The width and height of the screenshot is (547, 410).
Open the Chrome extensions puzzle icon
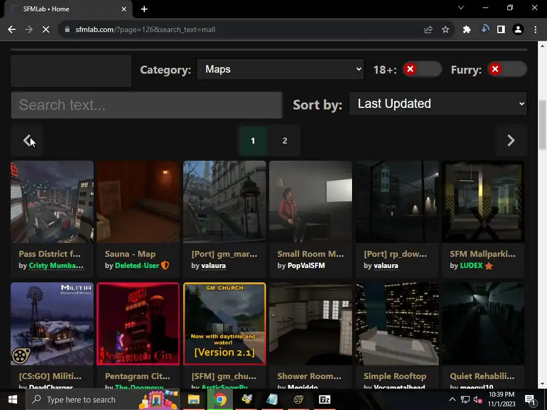(467, 30)
